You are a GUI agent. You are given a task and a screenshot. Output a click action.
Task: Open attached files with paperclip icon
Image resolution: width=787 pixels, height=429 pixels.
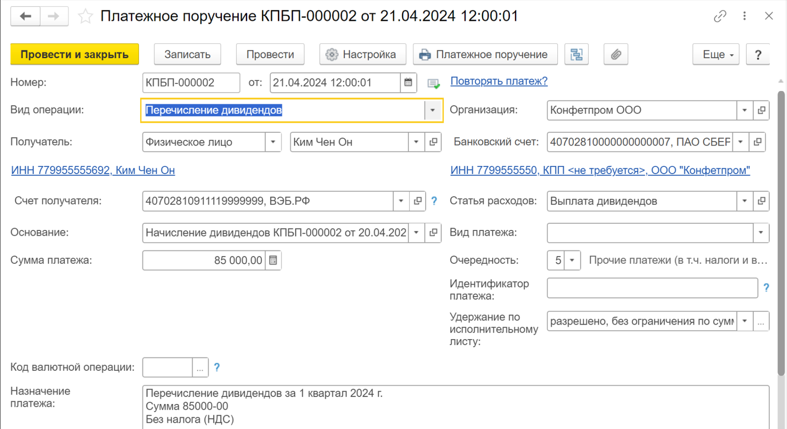pos(616,54)
